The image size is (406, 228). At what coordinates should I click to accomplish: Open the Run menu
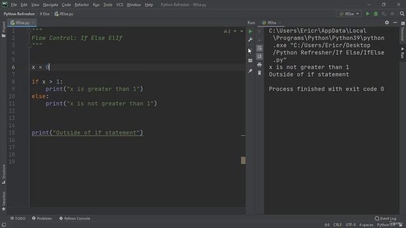(x=96, y=4)
